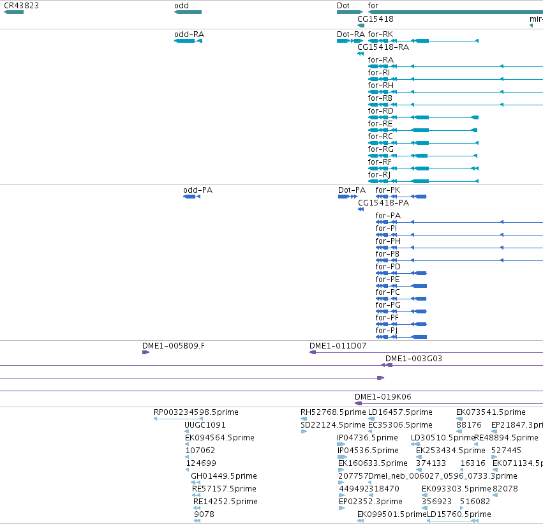Click the RE48894.5prime EST
The image size is (543, 524).
tap(476, 444)
